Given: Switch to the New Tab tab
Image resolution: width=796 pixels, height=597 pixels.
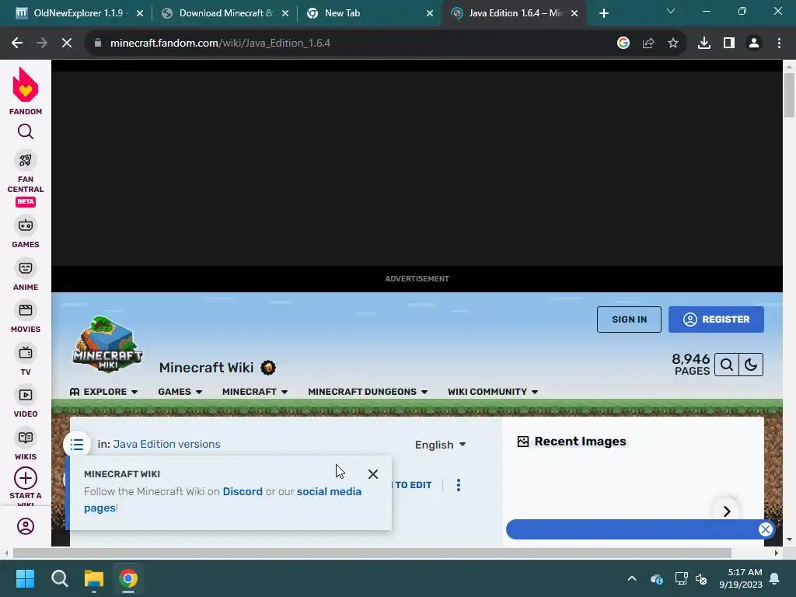Looking at the screenshot, I should (368, 13).
